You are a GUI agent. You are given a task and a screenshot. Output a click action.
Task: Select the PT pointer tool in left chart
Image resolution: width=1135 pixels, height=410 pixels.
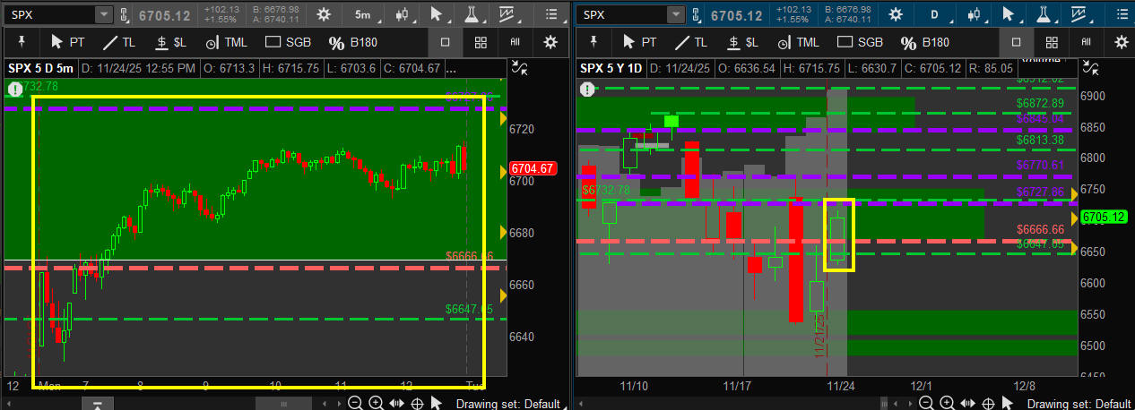(67, 42)
